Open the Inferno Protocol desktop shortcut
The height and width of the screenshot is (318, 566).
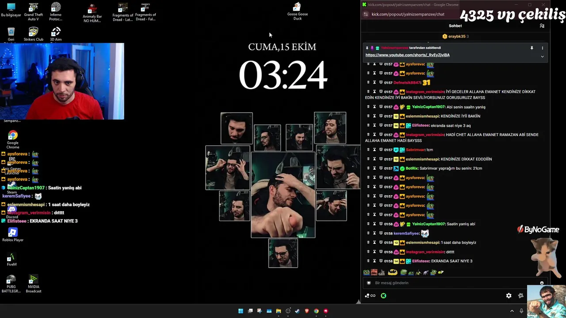pyautogui.click(x=56, y=11)
